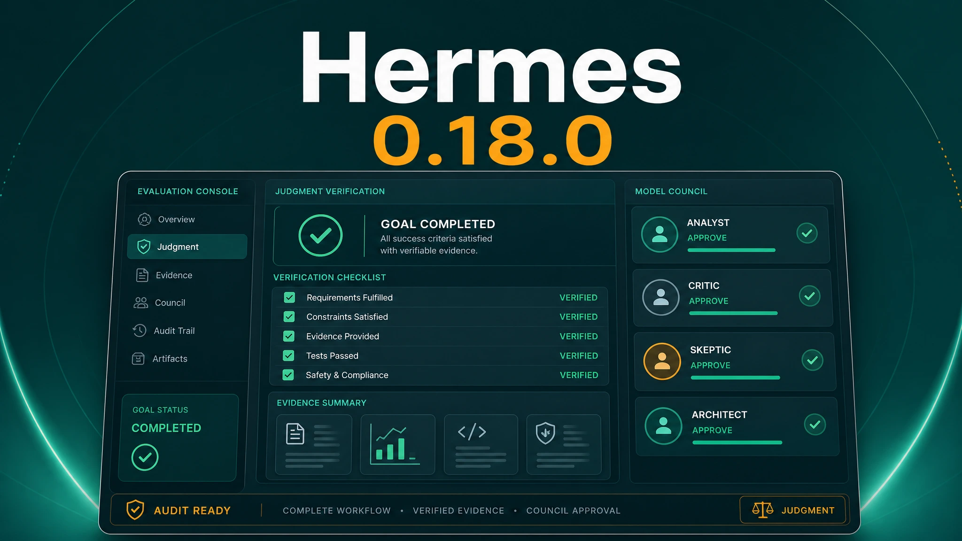Click the Audit Ready shield icon

coord(135,510)
